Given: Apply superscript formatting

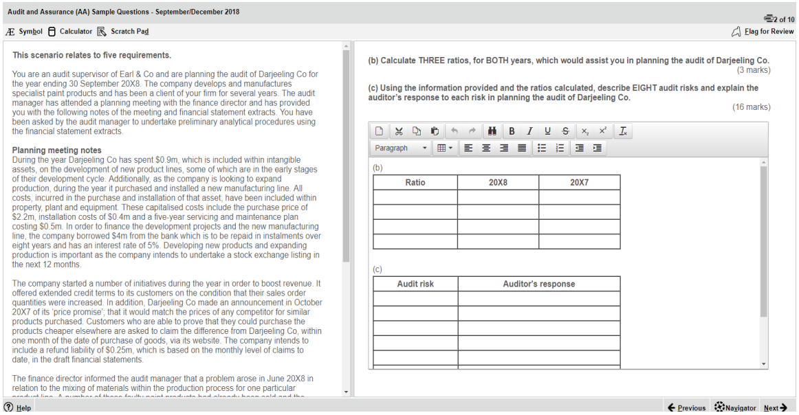Looking at the screenshot, I should (603, 131).
